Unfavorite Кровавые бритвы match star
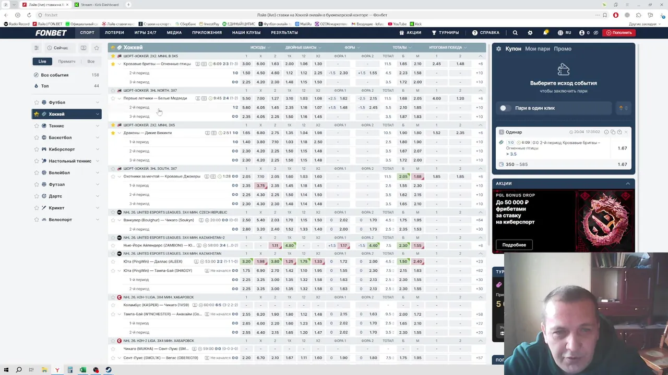The width and height of the screenshot is (668, 375). (113, 64)
